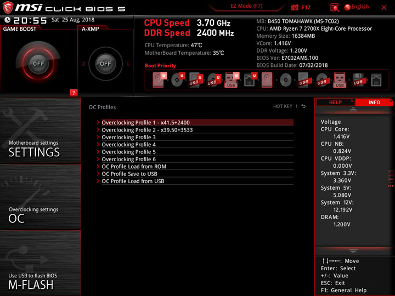Click the scroll-down handle below the info panel
The width and height of the screenshot is (395, 296).
click(353, 251)
